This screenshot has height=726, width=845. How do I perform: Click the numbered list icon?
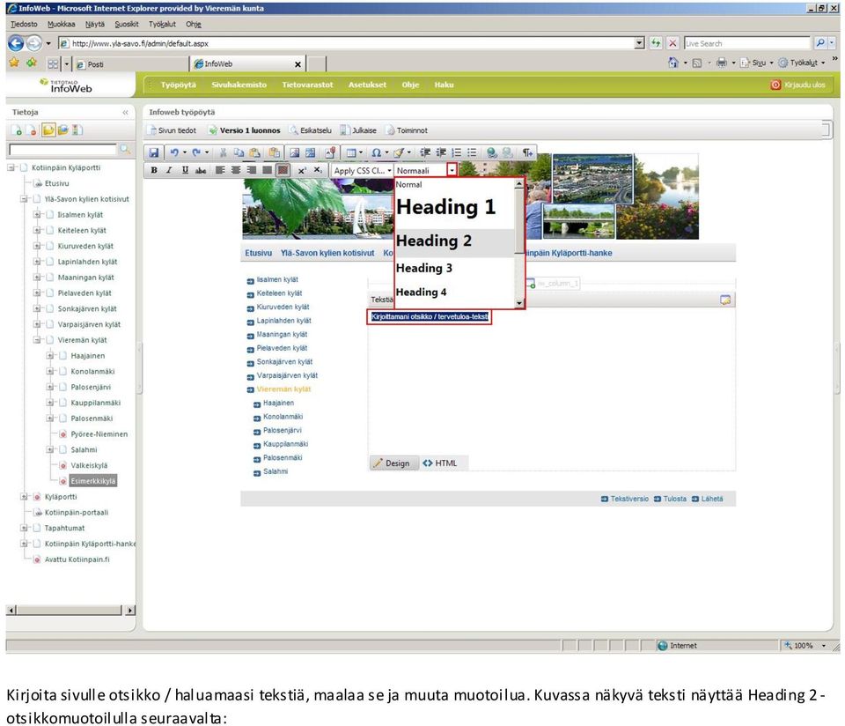coord(457,152)
